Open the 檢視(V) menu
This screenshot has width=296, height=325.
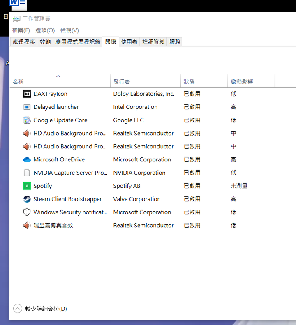coord(69,30)
